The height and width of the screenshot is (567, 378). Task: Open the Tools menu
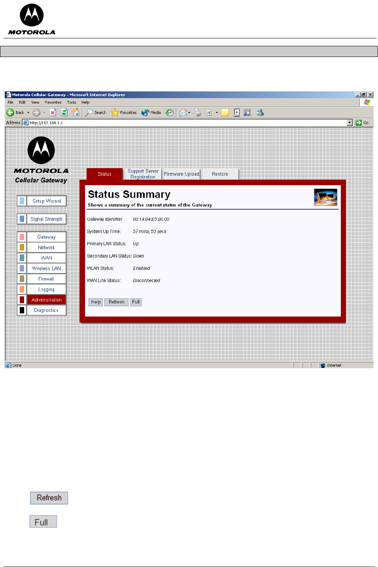pos(72,102)
